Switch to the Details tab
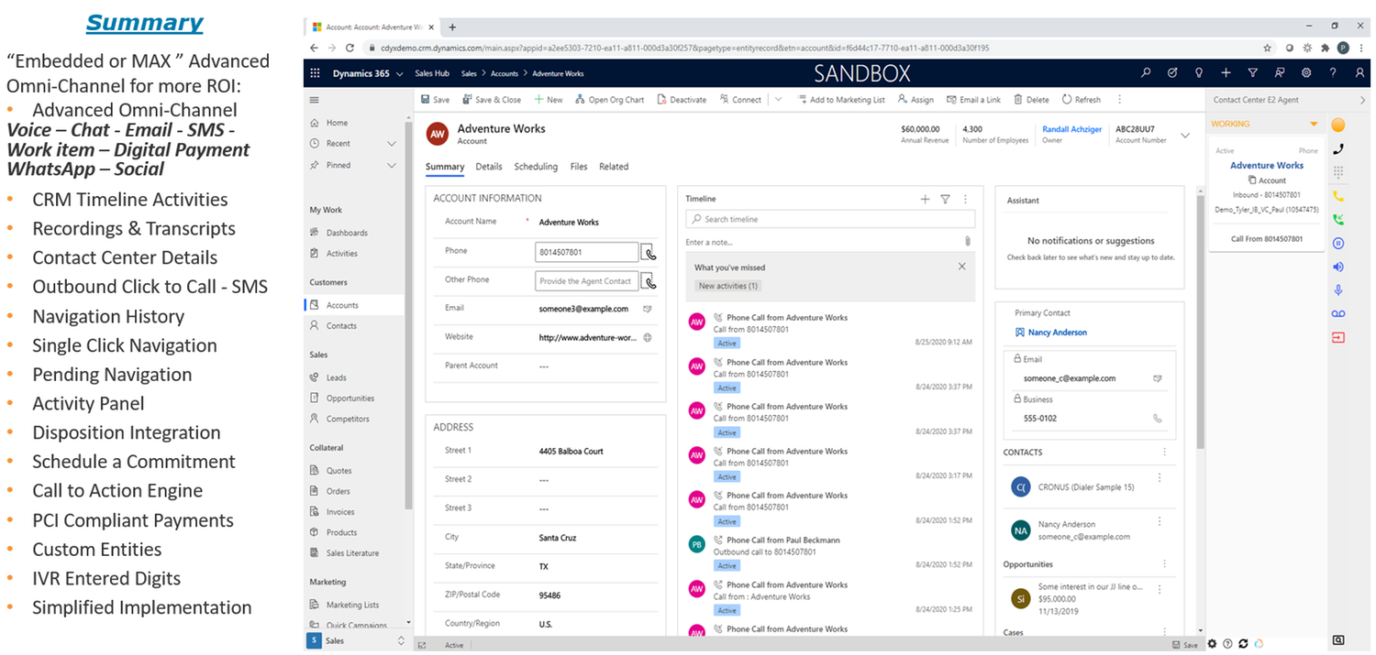This screenshot has width=1376, height=655. click(488, 167)
